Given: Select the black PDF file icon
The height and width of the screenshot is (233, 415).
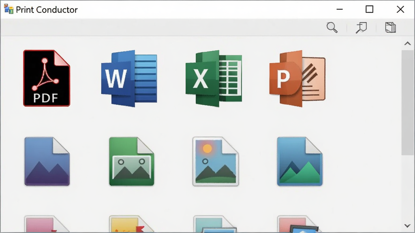Looking at the screenshot, I should click(47, 78).
